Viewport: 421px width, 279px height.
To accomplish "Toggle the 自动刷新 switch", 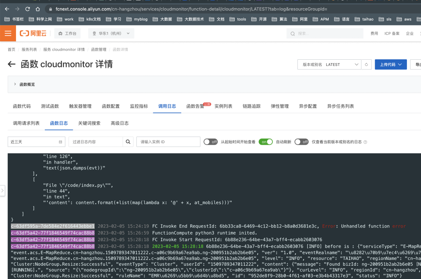I will (x=265, y=142).
